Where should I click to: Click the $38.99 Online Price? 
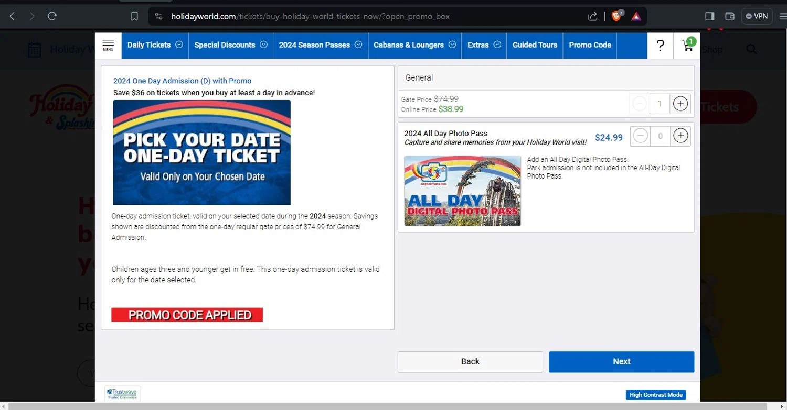pyautogui.click(x=451, y=109)
